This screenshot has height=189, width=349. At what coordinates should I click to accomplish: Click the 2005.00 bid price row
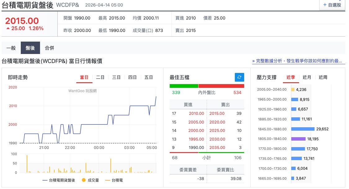point(196,122)
